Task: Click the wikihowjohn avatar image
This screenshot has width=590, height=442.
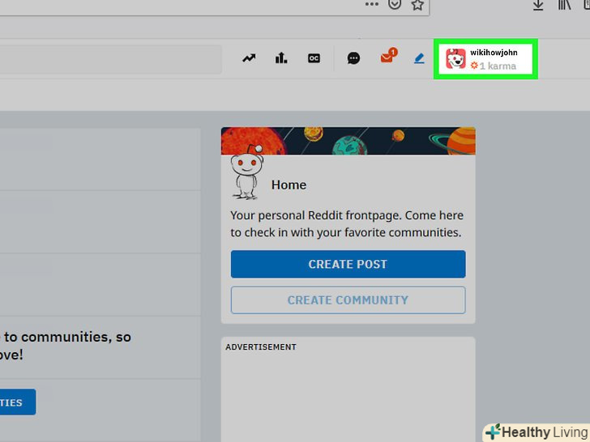Action: click(x=455, y=58)
